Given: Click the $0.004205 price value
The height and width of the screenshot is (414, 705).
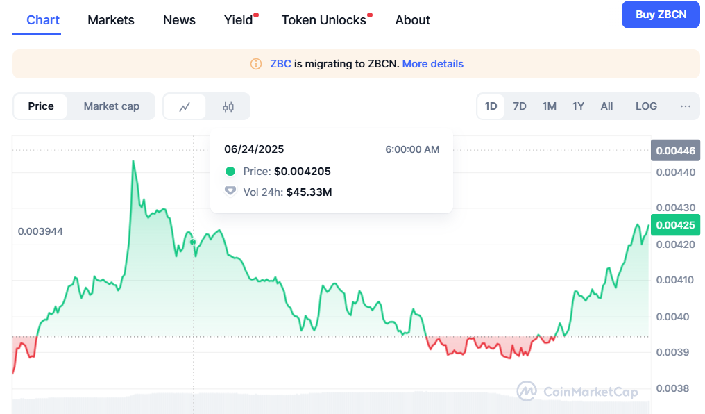Looking at the screenshot, I should pos(303,171).
